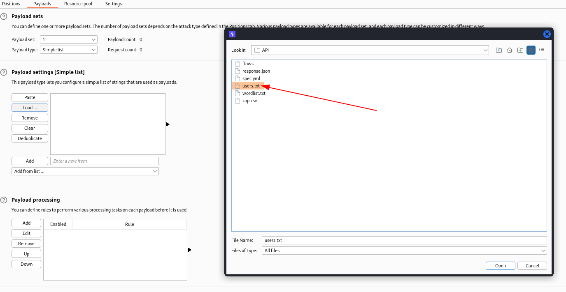Switch to the Resource pool tab

click(x=78, y=4)
